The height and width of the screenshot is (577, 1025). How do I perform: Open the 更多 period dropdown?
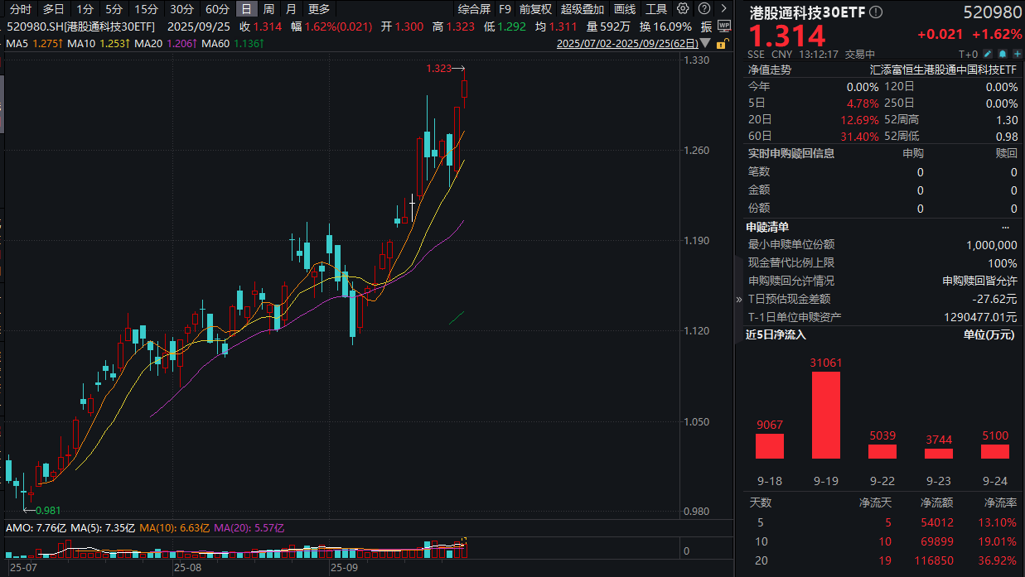[319, 9]
